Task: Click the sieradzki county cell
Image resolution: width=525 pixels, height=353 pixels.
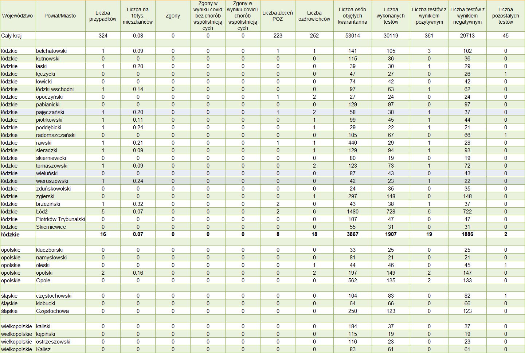Action: pos(60,150)
